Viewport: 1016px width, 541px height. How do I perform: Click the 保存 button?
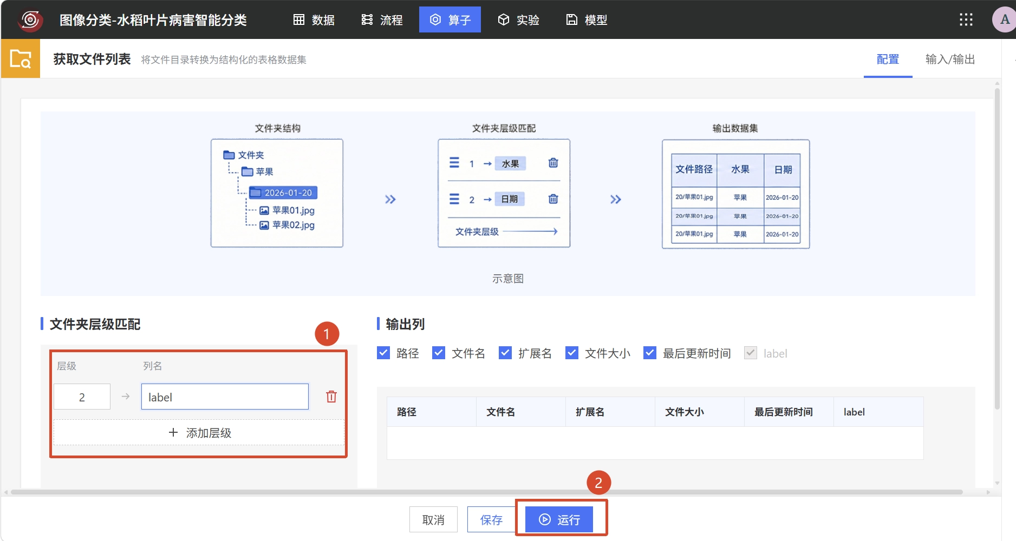[491, 520]
